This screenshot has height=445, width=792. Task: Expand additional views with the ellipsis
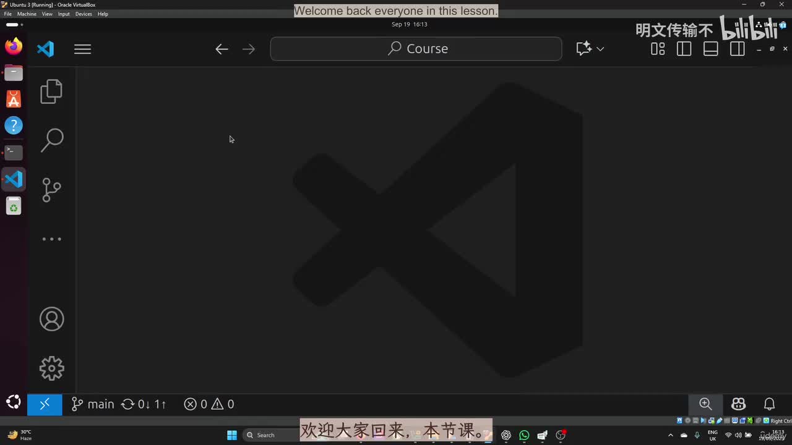51,239
